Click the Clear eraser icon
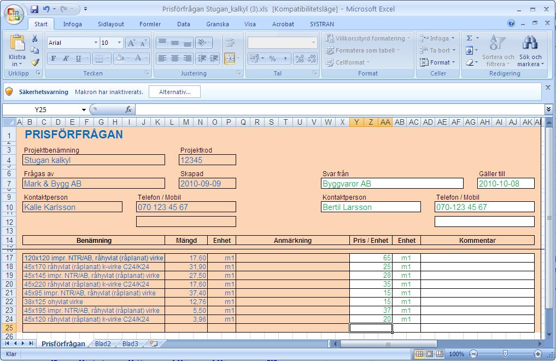Image resolution: width=556 pixels, height=361 pixels. [469, 62]
